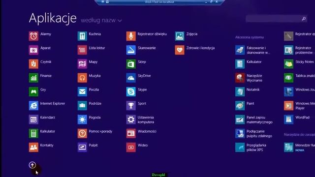315x177 pixels.
Task: Open Windows Journal
Action: click(288, 91)
